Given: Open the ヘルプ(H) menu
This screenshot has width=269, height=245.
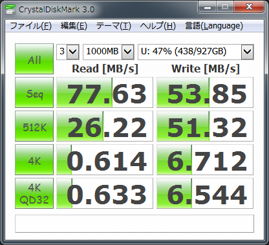Looking at the screenshot, I should [158, 26].
